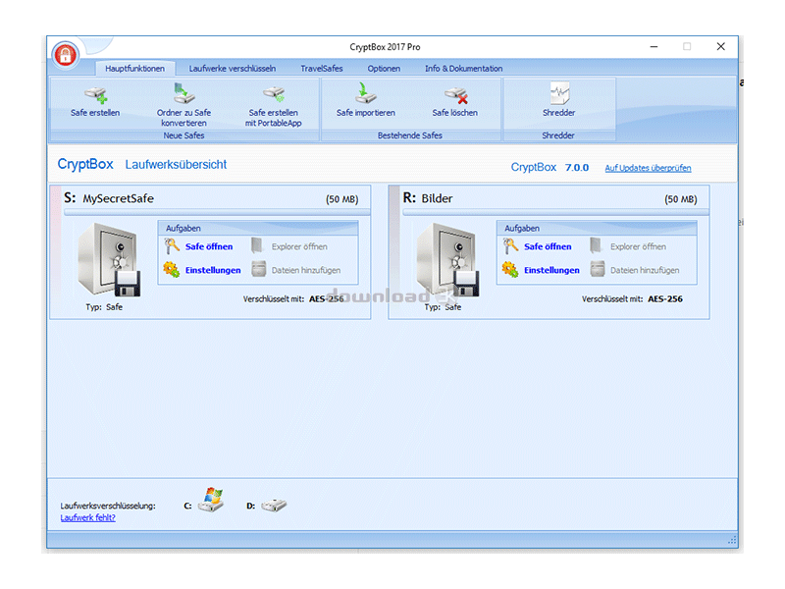Click Safe öffnen text for Bilder
The height and width of the screenshot is (589, 785).
click(x=548, y=246)
